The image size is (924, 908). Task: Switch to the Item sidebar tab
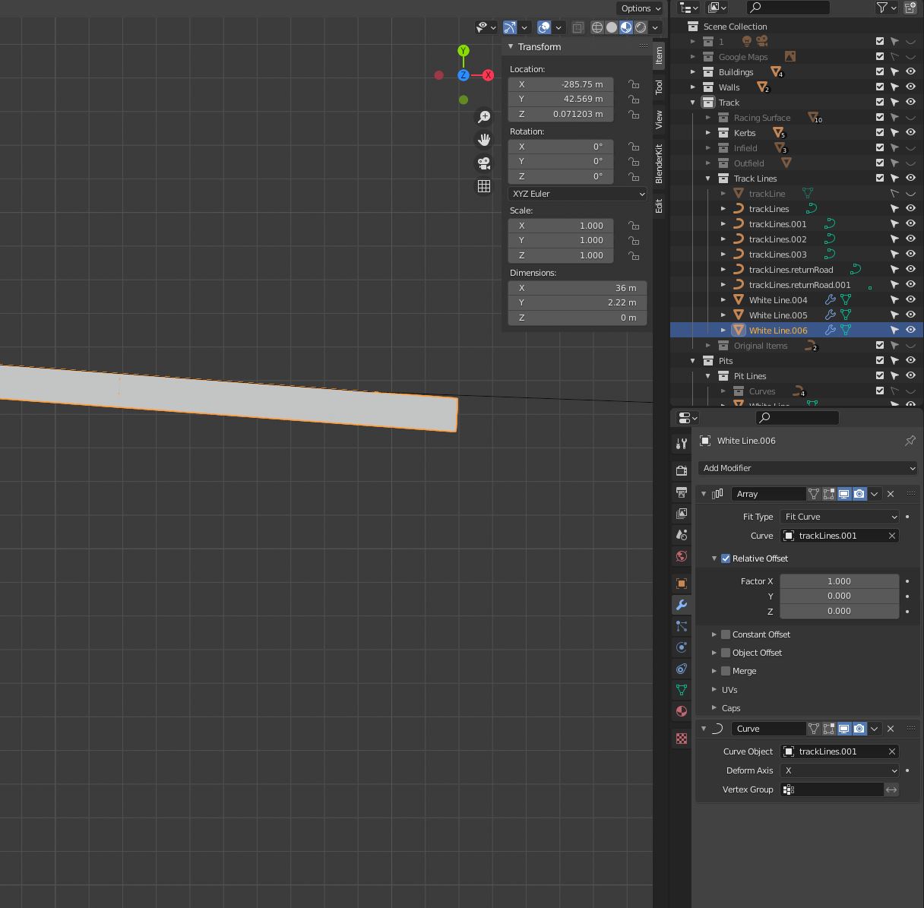[659, 55]
